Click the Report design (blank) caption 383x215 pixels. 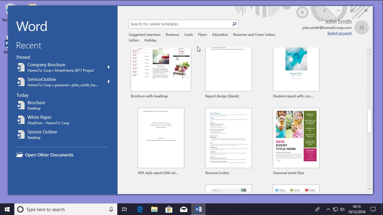click(x=222, y=96)
